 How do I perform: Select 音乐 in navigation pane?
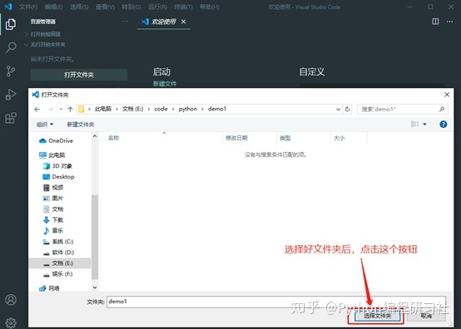click(53, 231)
